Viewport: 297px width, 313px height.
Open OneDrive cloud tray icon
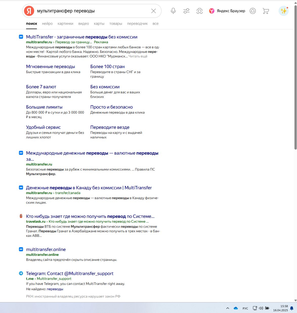coord(236,308)
